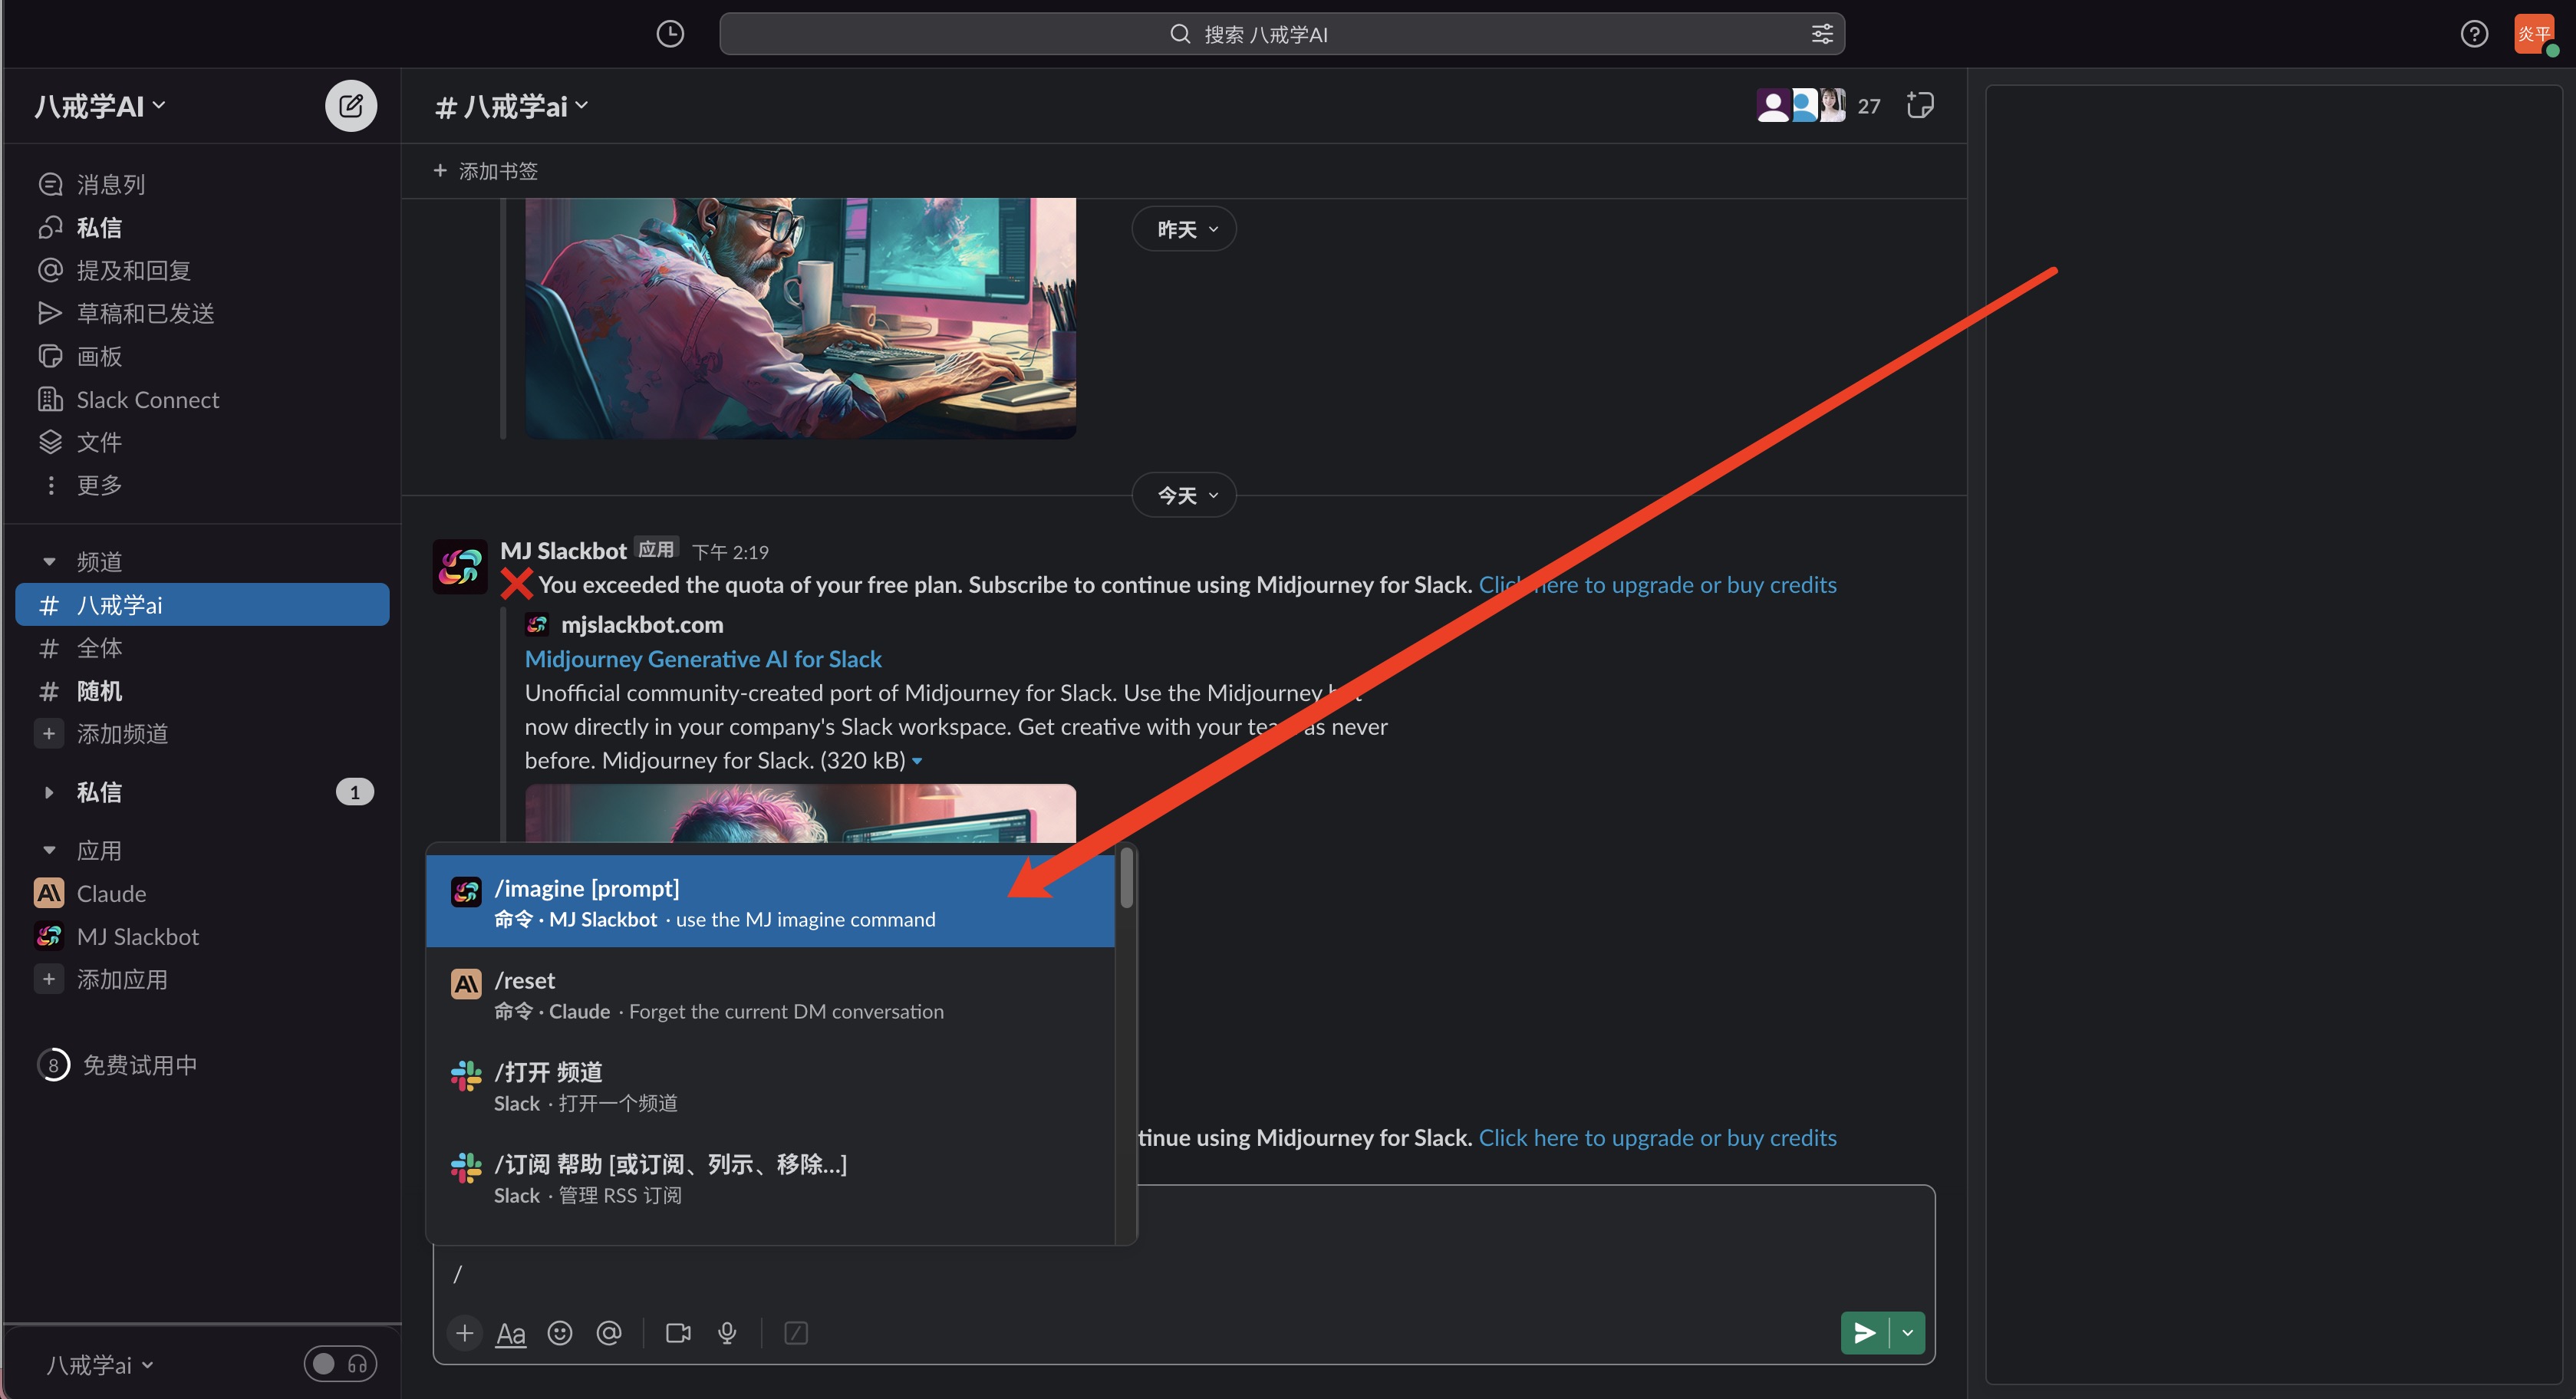Open the 今天 date dropdown
This screenshot has height=1399, width=2576.
pos(1184,495)
